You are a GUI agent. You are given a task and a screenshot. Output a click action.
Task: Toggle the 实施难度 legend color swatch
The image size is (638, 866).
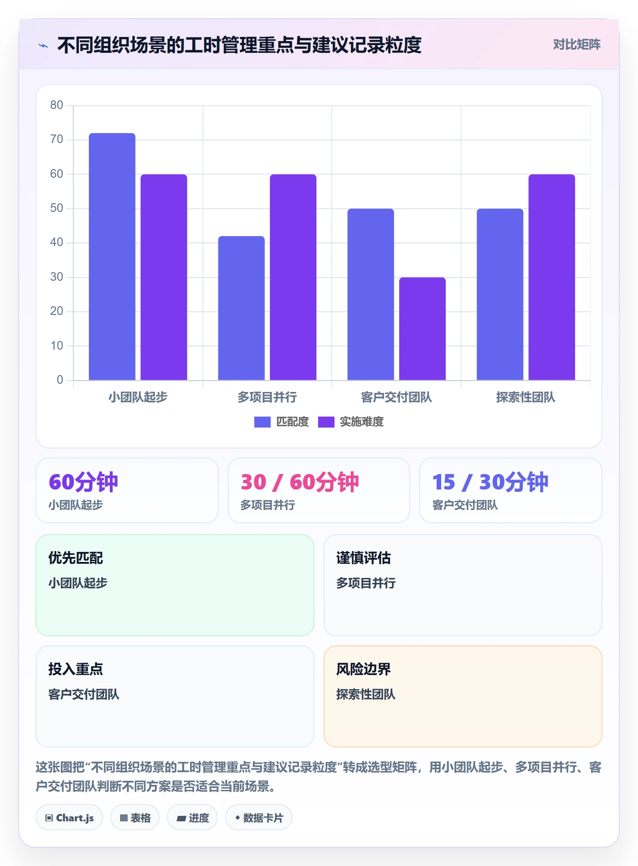(326, 422)
